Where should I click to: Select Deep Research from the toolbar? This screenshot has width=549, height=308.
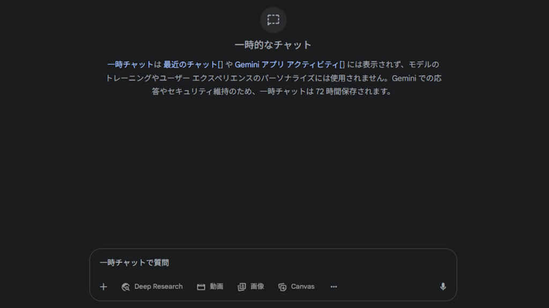coord(152,287)
